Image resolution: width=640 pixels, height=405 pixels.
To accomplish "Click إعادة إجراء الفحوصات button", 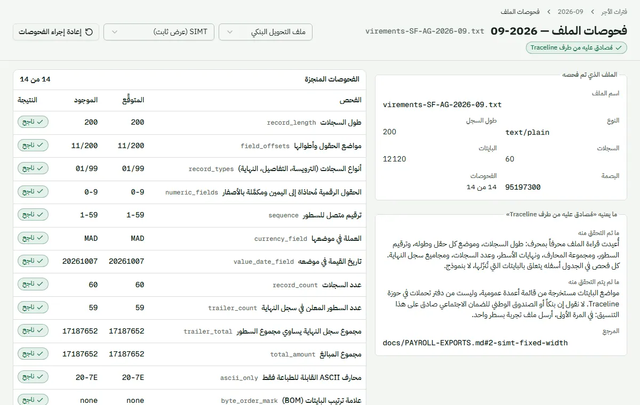I will point(56,32).
